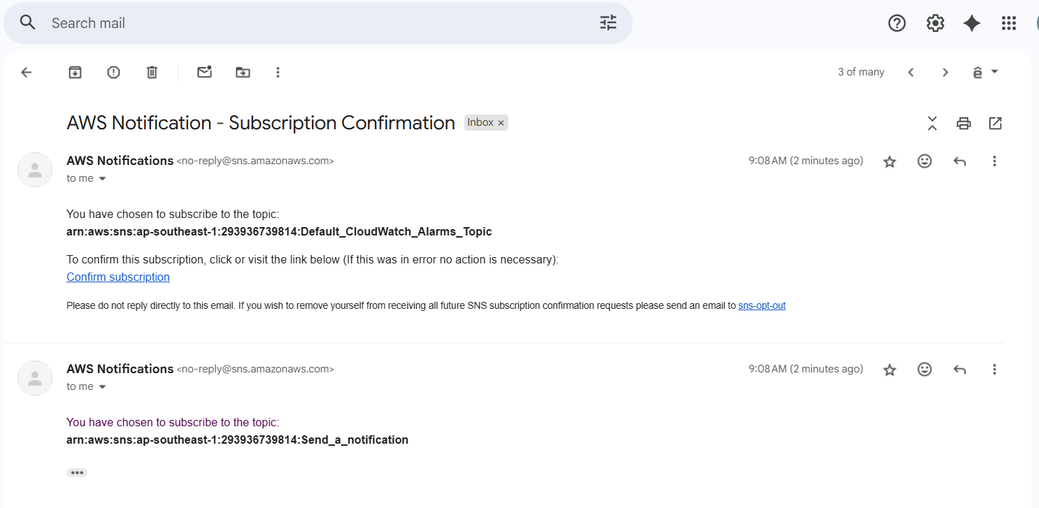The width and height of the screenshot is (1039, 508).
Task: Add emoji reaction to second message
Action: tap(924, 370)
